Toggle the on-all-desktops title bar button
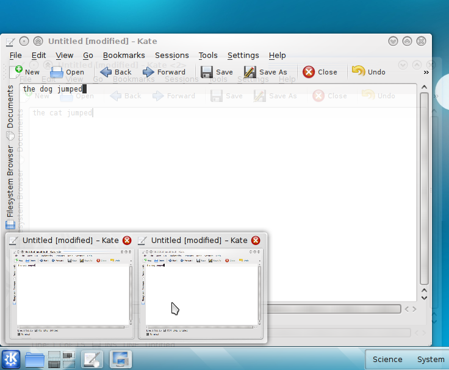Screen dimensions: 449x370 tap(24, 42)
